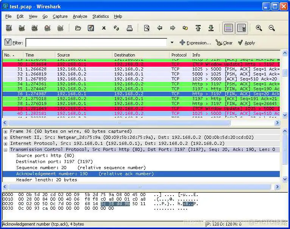290x229 pixels.
Task: Go to packet number icon
Action: coord(185,28)
